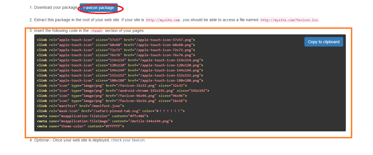The image size is (373, 155).
Task: Click the apple-touch-icon 60x60 code line
Action: pos(116,45)
